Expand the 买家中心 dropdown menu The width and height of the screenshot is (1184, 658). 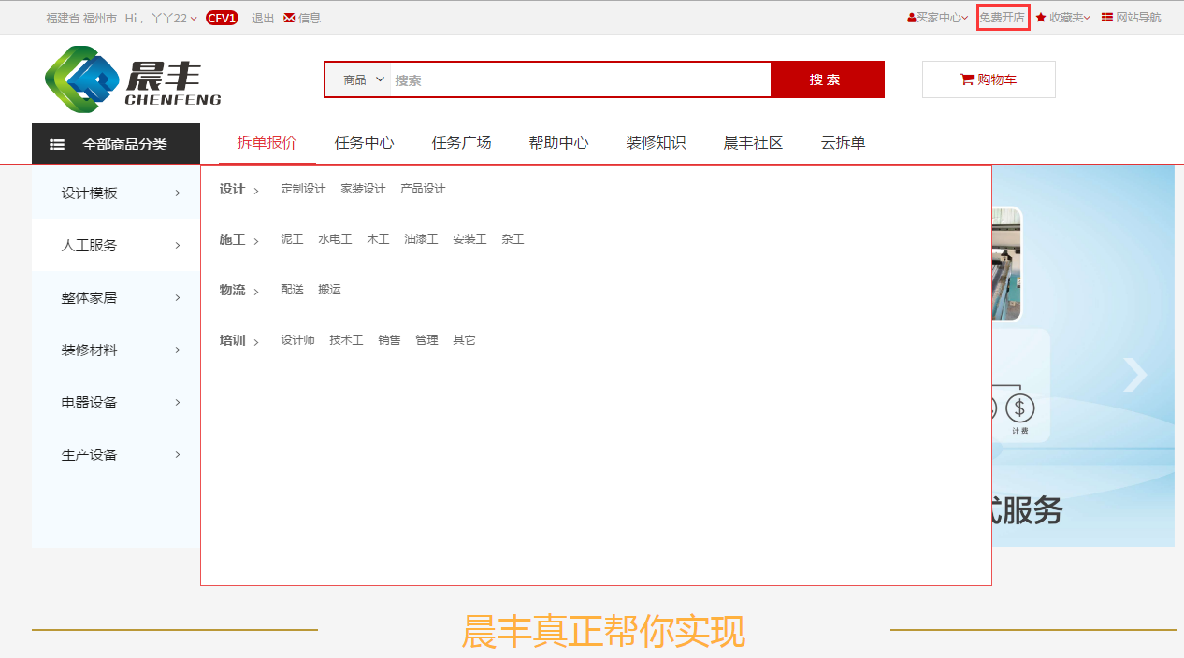coord(937,18)
